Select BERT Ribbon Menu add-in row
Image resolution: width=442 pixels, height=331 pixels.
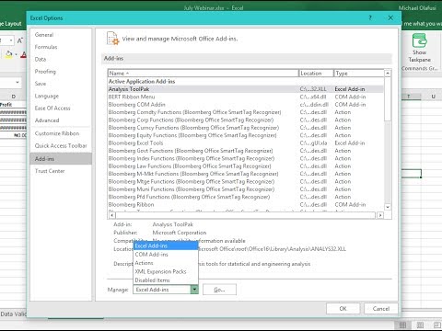(246, 97)
